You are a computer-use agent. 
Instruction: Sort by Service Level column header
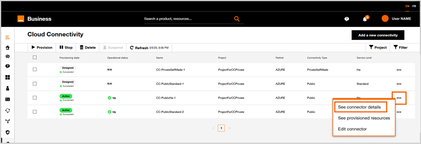364,58
